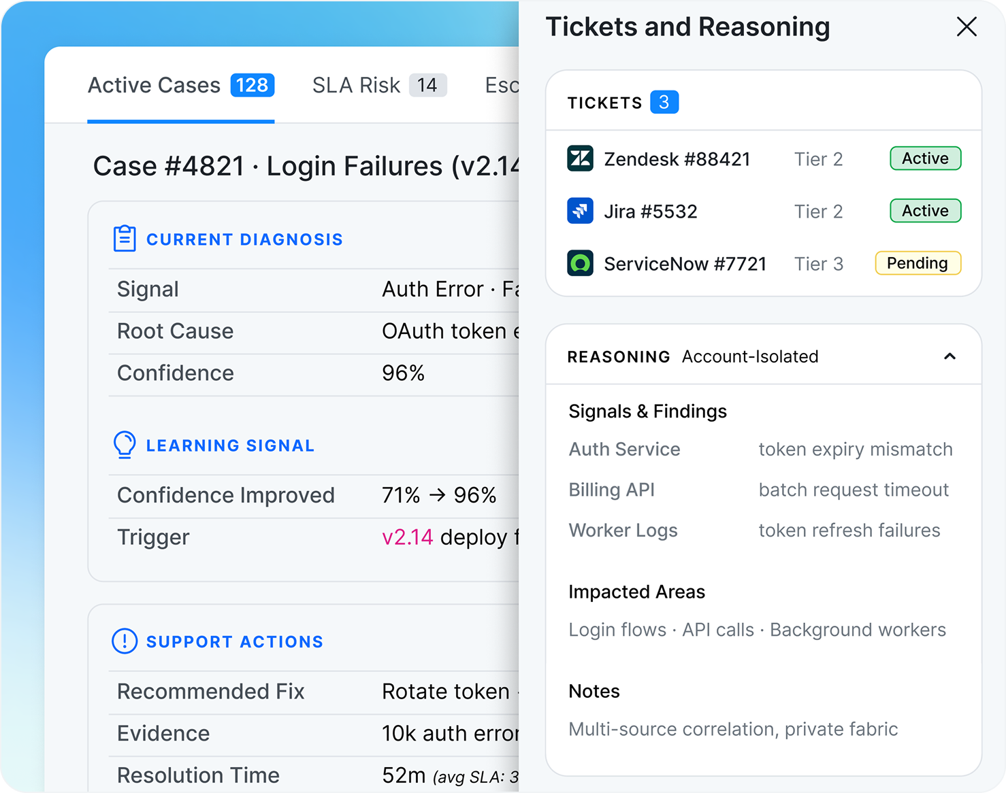This screenshot has width=1006, height=793.
Task: Collapse the Reasoning section chevron
Action: (x=950, y=356)
